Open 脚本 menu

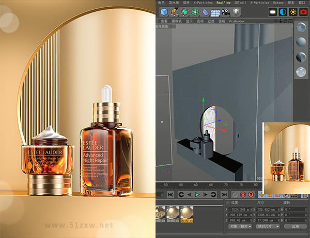pyautogui.click(x=290, y=3)
